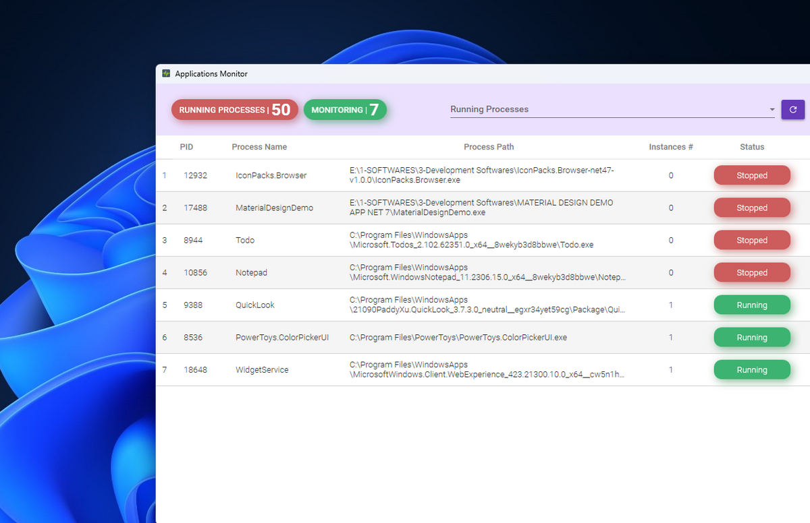The image size is (810, 523).
Task: Click the Process Path column header
Action: click(x=489, y=147)
